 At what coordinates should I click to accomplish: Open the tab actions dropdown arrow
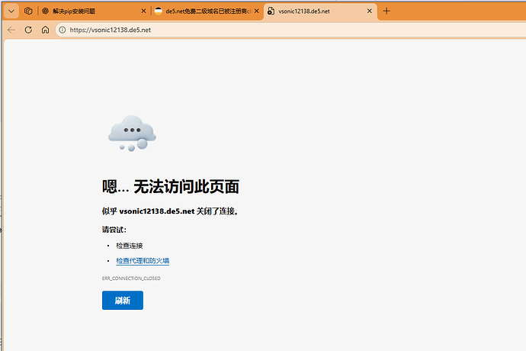pos(11,11)
